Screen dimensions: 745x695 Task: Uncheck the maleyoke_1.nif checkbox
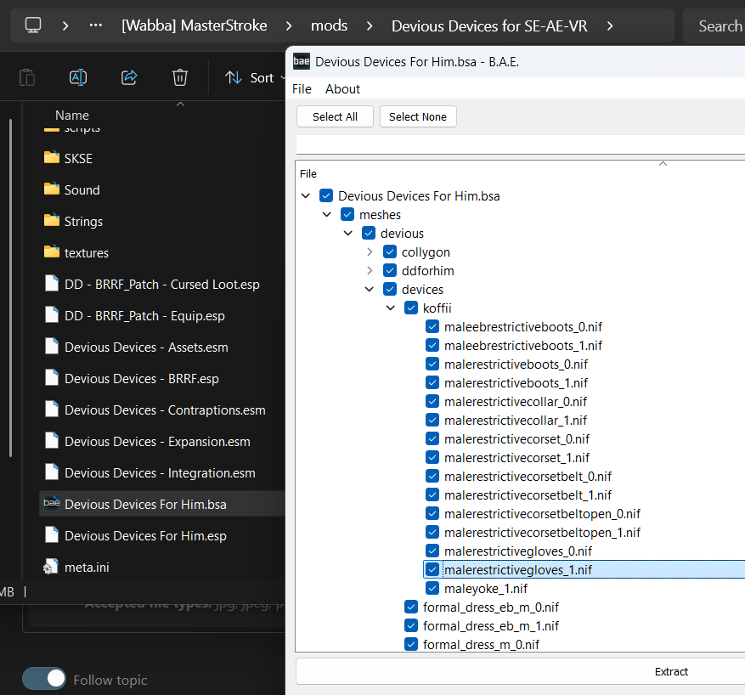432,588
